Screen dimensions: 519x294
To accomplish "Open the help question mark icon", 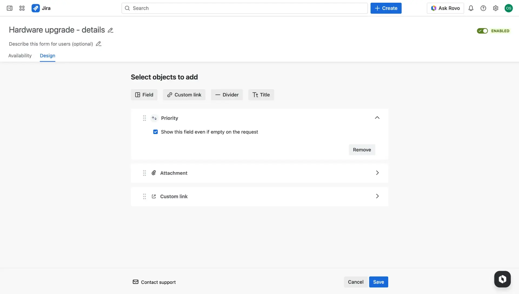I will pyautogui.click(x=483, y=8).
